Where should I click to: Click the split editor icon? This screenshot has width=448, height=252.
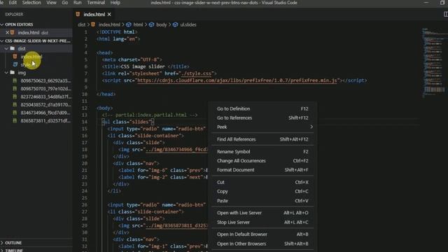pos(446,14)
